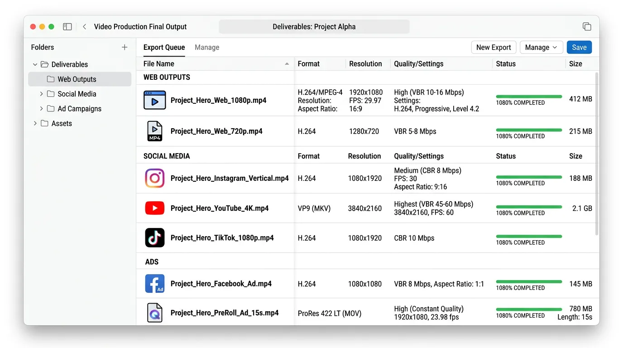Click the 3840x2160 resolution cell
The image size is (623, 348).
tap(365, 208)
